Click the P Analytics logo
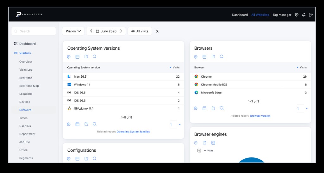This screenshot has width=324, height=173. point(29,14)
